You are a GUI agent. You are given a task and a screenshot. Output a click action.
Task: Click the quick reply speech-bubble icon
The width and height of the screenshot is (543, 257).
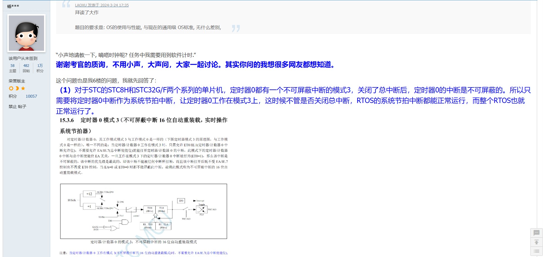point(536,233)
